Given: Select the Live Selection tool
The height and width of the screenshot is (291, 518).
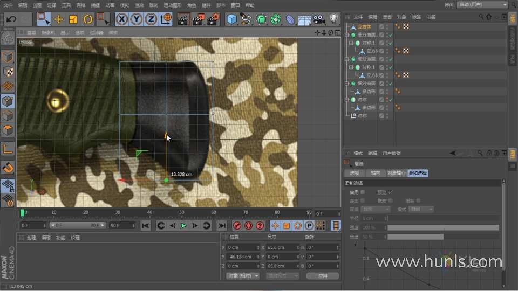Looking at the screenshot, I should coord(44,19).
